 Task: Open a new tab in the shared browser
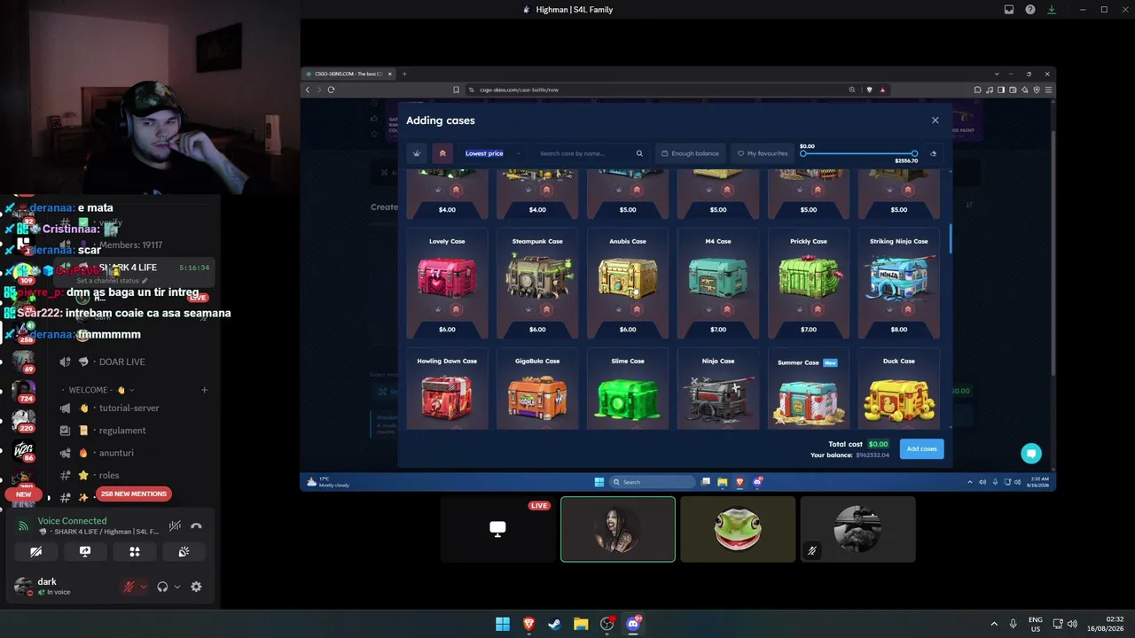point(404,74)
